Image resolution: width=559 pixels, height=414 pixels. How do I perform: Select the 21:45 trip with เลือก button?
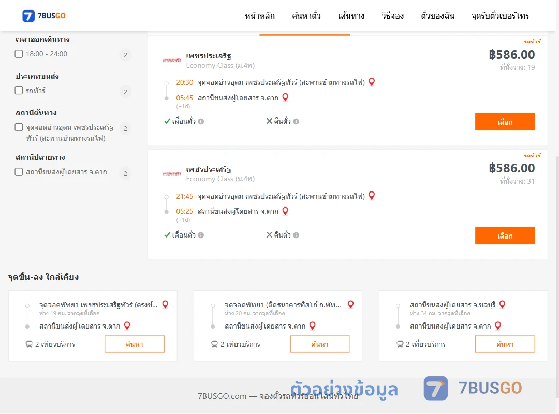pyautogui.click(x=505, y=235)
